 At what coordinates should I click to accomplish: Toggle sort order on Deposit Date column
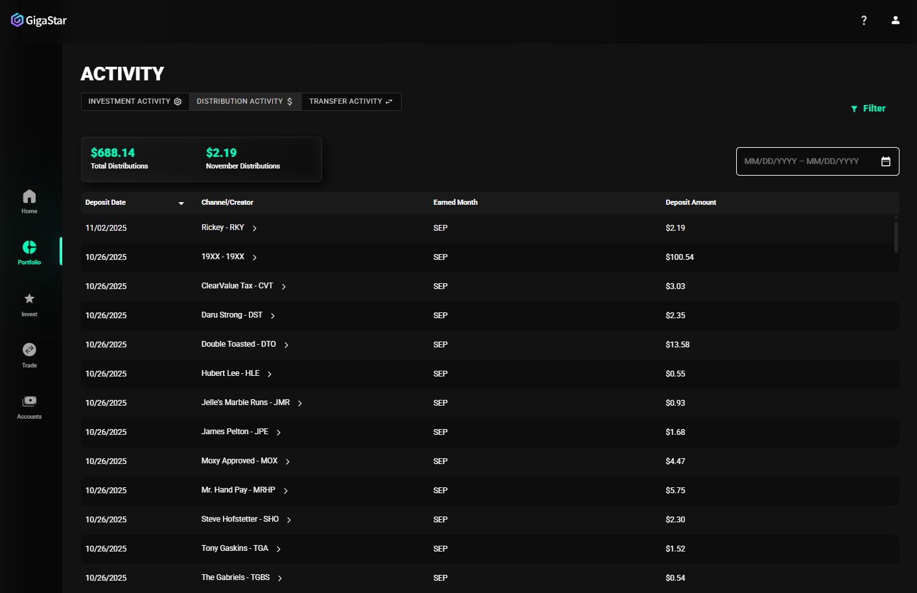tap(181, 203)
